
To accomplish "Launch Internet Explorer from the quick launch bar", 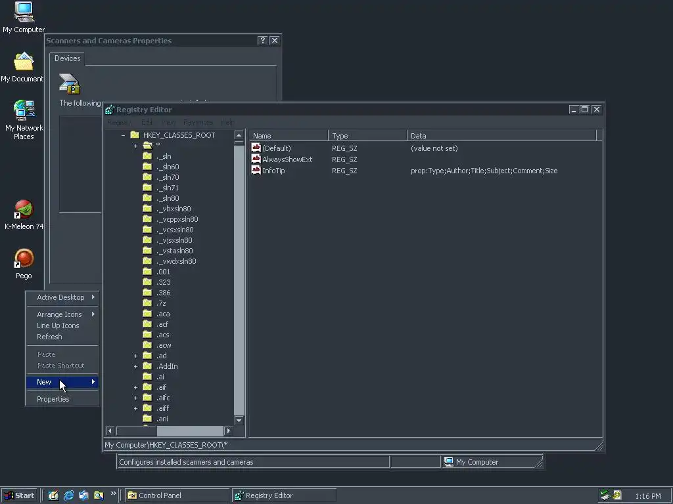I will pos(68,495).
